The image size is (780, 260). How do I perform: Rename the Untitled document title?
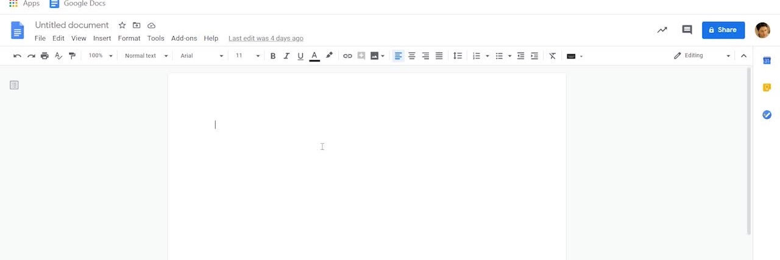coord(72,25)
